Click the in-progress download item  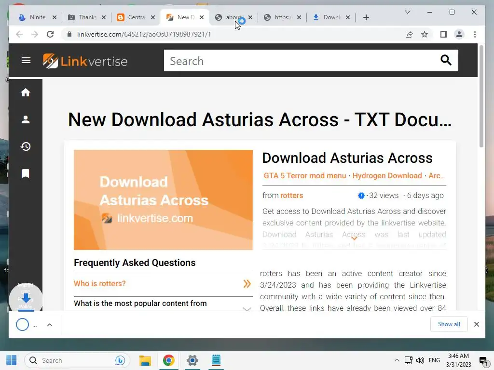pos(27,325)
